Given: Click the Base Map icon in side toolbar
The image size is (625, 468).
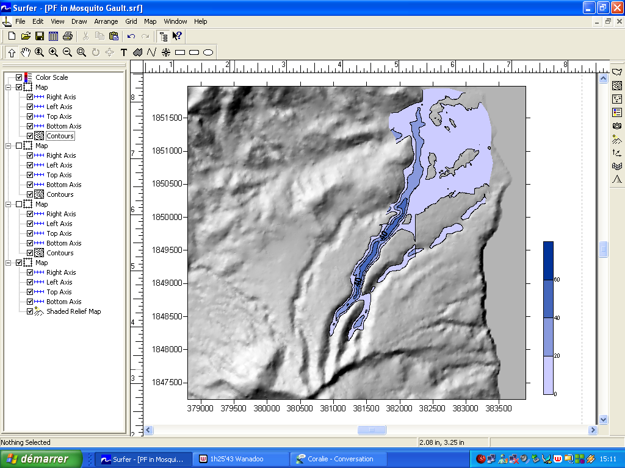Looking at the screenshot, I should tap(617, 73).
